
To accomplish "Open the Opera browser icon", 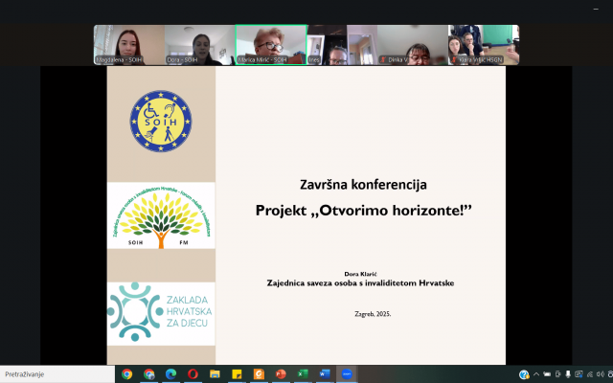I will pyautogui.click(x=193, y=374).
